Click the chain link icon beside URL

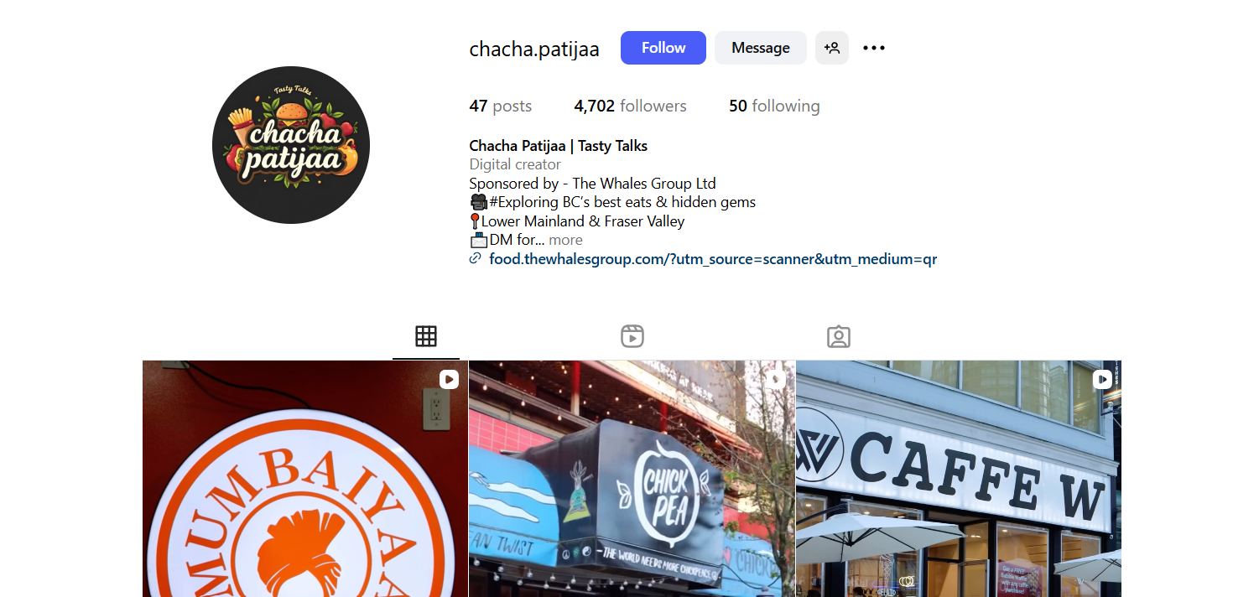point(476,258)
